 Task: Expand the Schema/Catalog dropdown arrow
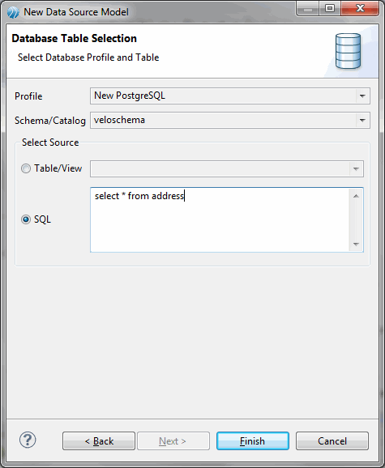pyautogui.click(x=362, y=121)
